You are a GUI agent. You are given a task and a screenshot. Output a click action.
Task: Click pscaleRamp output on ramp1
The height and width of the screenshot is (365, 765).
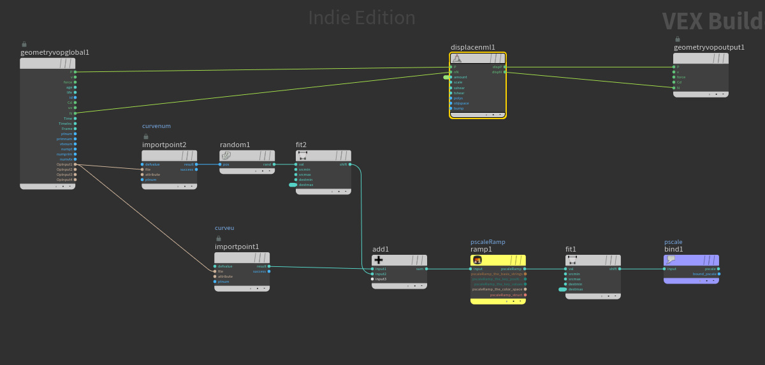pyautogui.click(x=525, y=269)
